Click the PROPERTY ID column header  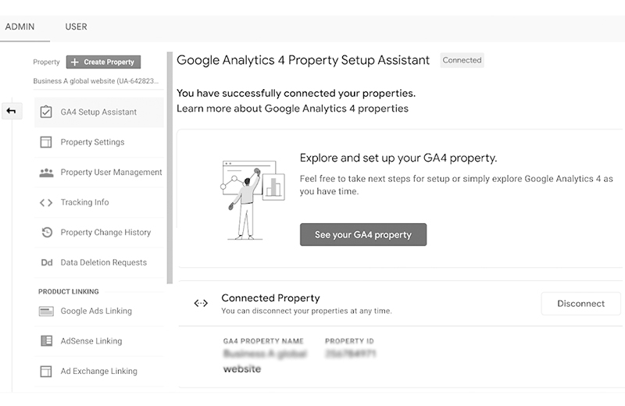[349, 341]
